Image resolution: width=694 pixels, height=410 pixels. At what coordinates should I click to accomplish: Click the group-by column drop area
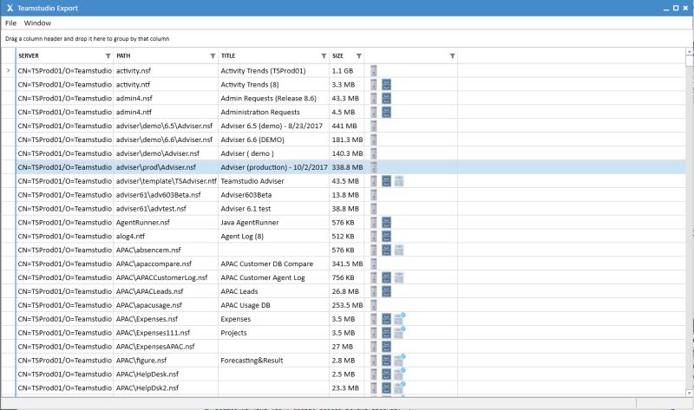pyautogui.click(x=346, y=39)
